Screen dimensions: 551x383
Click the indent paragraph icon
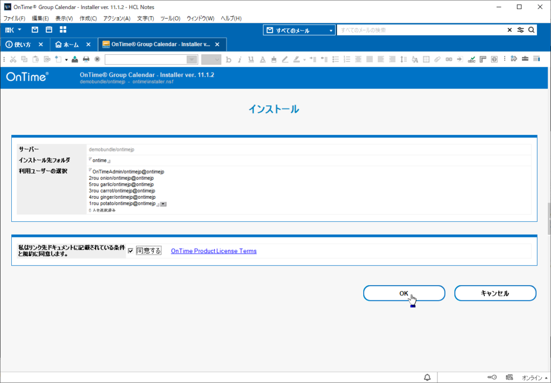(313, 59)
